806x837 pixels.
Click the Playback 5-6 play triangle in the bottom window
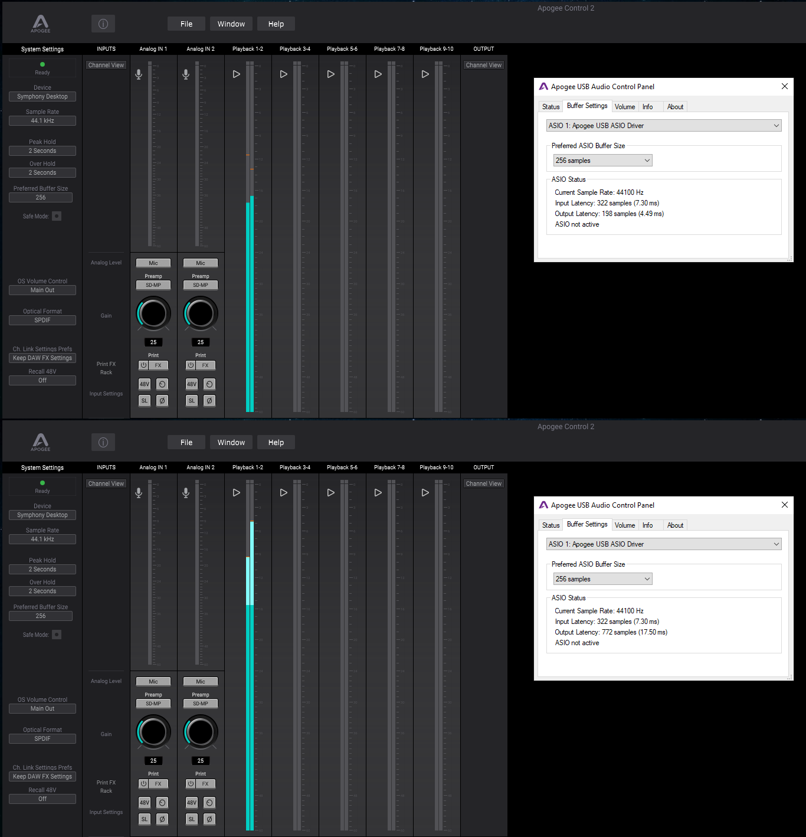pyautogui.click(x=331, y=493)
